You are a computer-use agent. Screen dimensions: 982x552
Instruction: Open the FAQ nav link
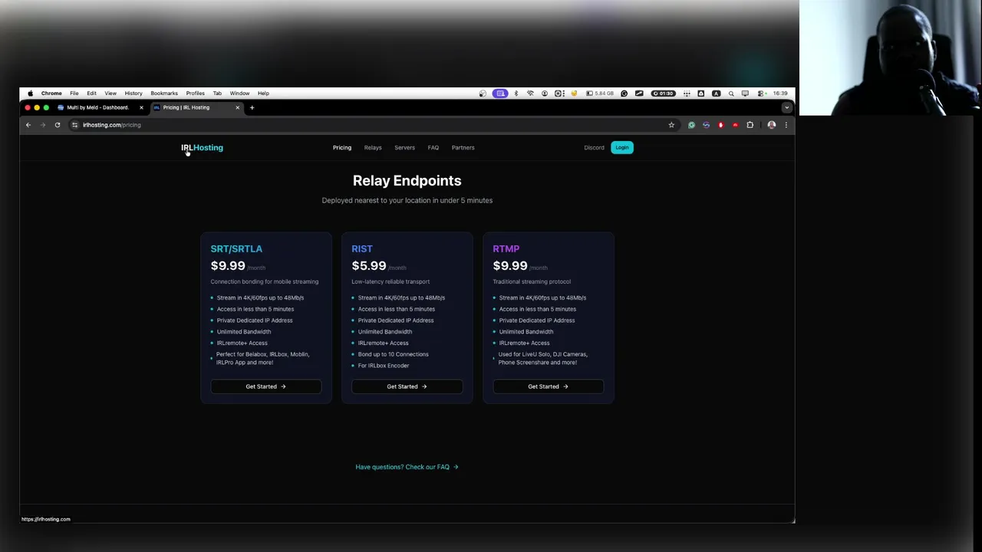(x=433, y=147)
